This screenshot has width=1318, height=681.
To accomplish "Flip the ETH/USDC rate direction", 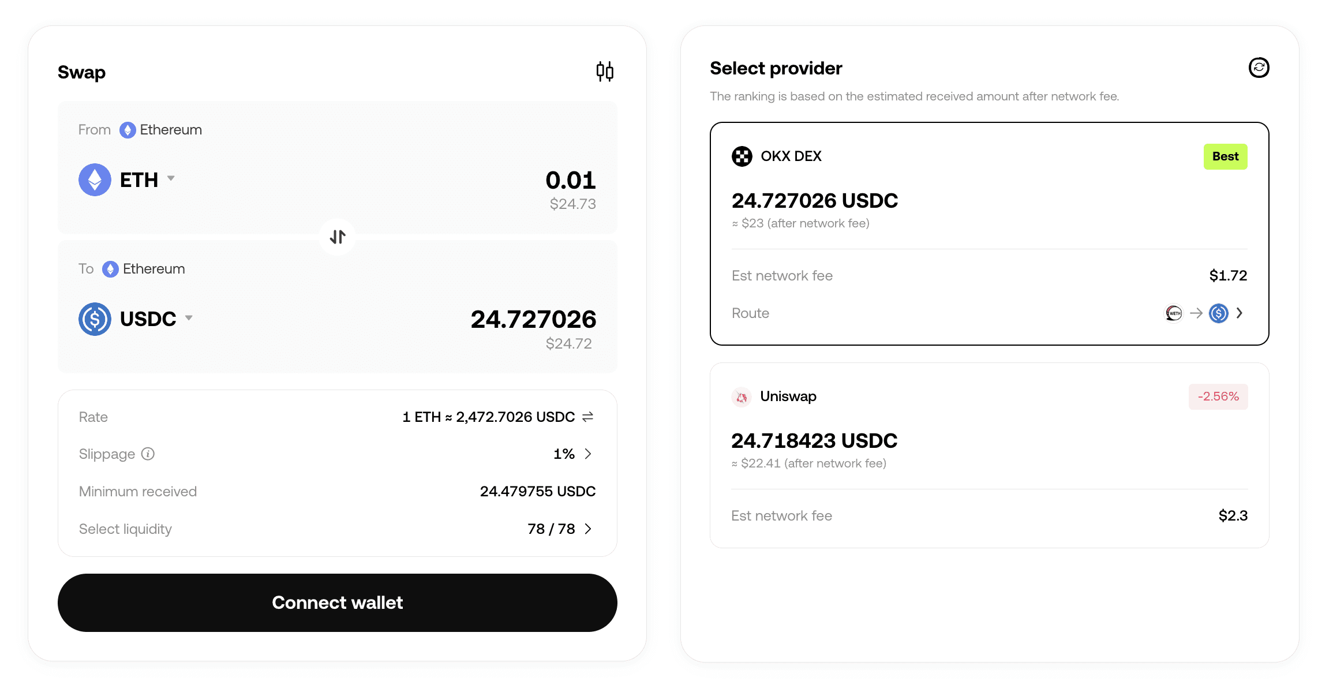I will coord(588,417).
